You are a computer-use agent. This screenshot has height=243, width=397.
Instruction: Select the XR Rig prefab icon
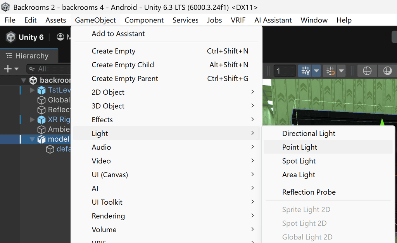click(x=41, y=120)
